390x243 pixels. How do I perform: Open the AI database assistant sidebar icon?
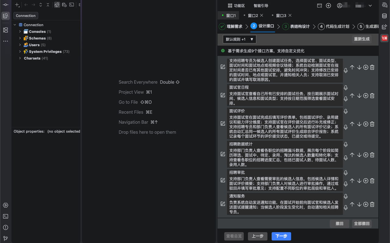(x=385, y=27)
